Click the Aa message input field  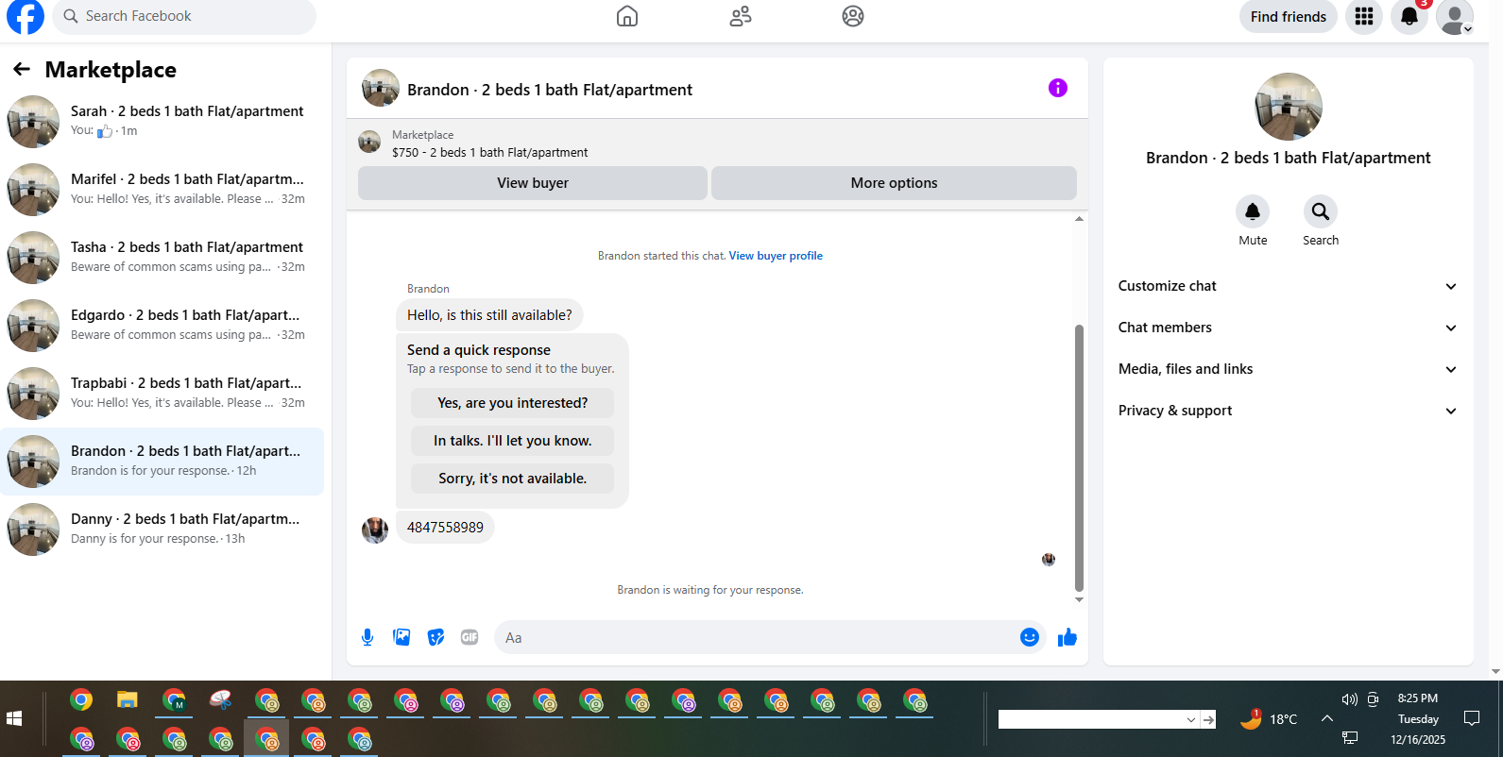(756, 638)
